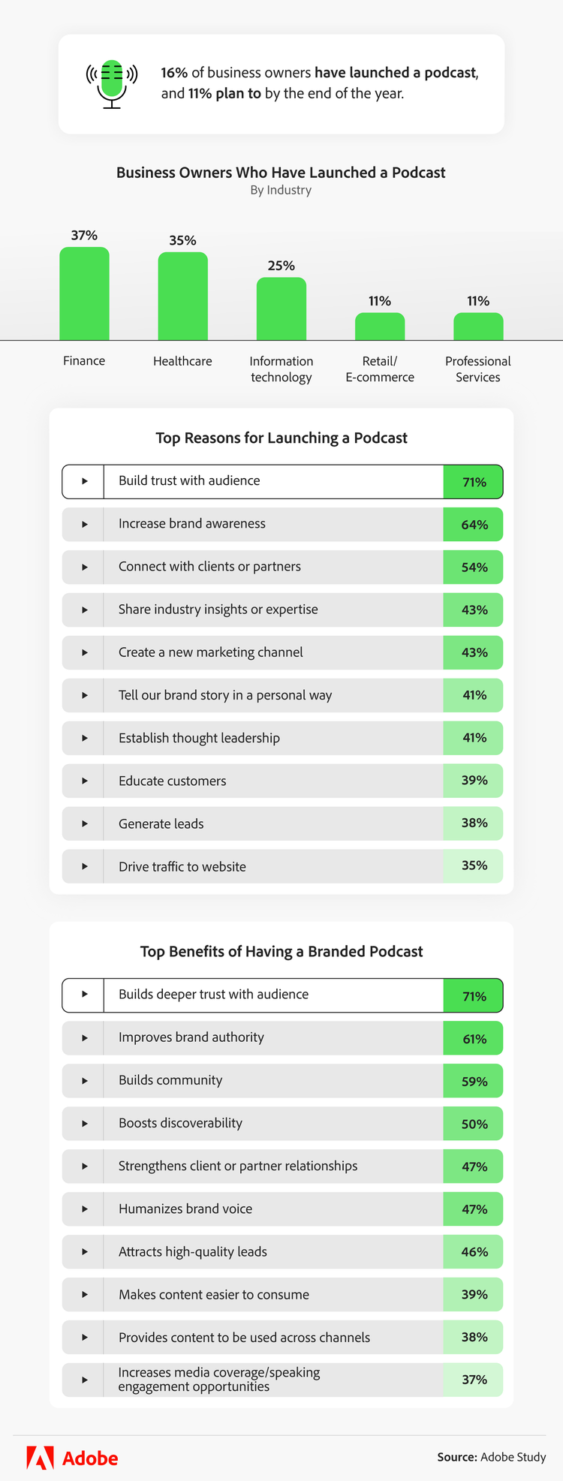Click arrow beside Boosts discoverability
Viewport: 563px width, 1481px height.
coord(84,1123)
